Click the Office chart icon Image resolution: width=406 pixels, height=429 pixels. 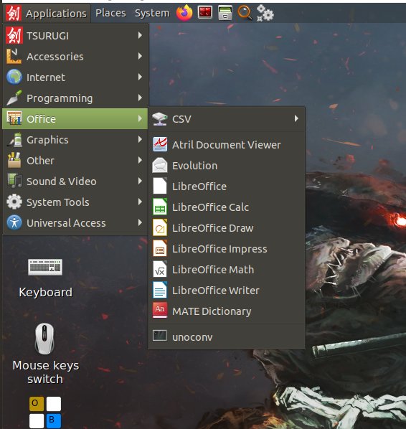pyautogui.click(x=14, y=118)
